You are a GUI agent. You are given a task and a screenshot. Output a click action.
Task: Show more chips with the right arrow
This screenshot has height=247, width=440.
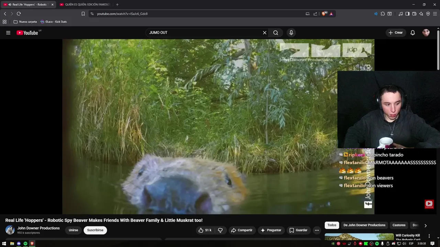[x=426, y=225]
